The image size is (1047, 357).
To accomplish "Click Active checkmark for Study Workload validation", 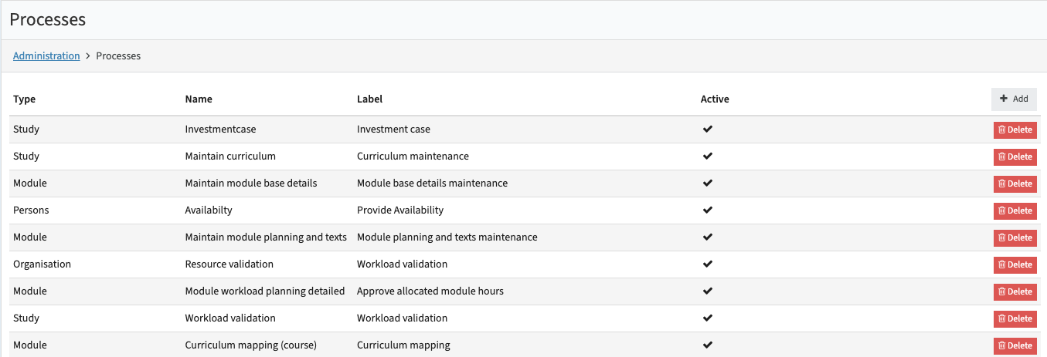I will tap(707, 318).
